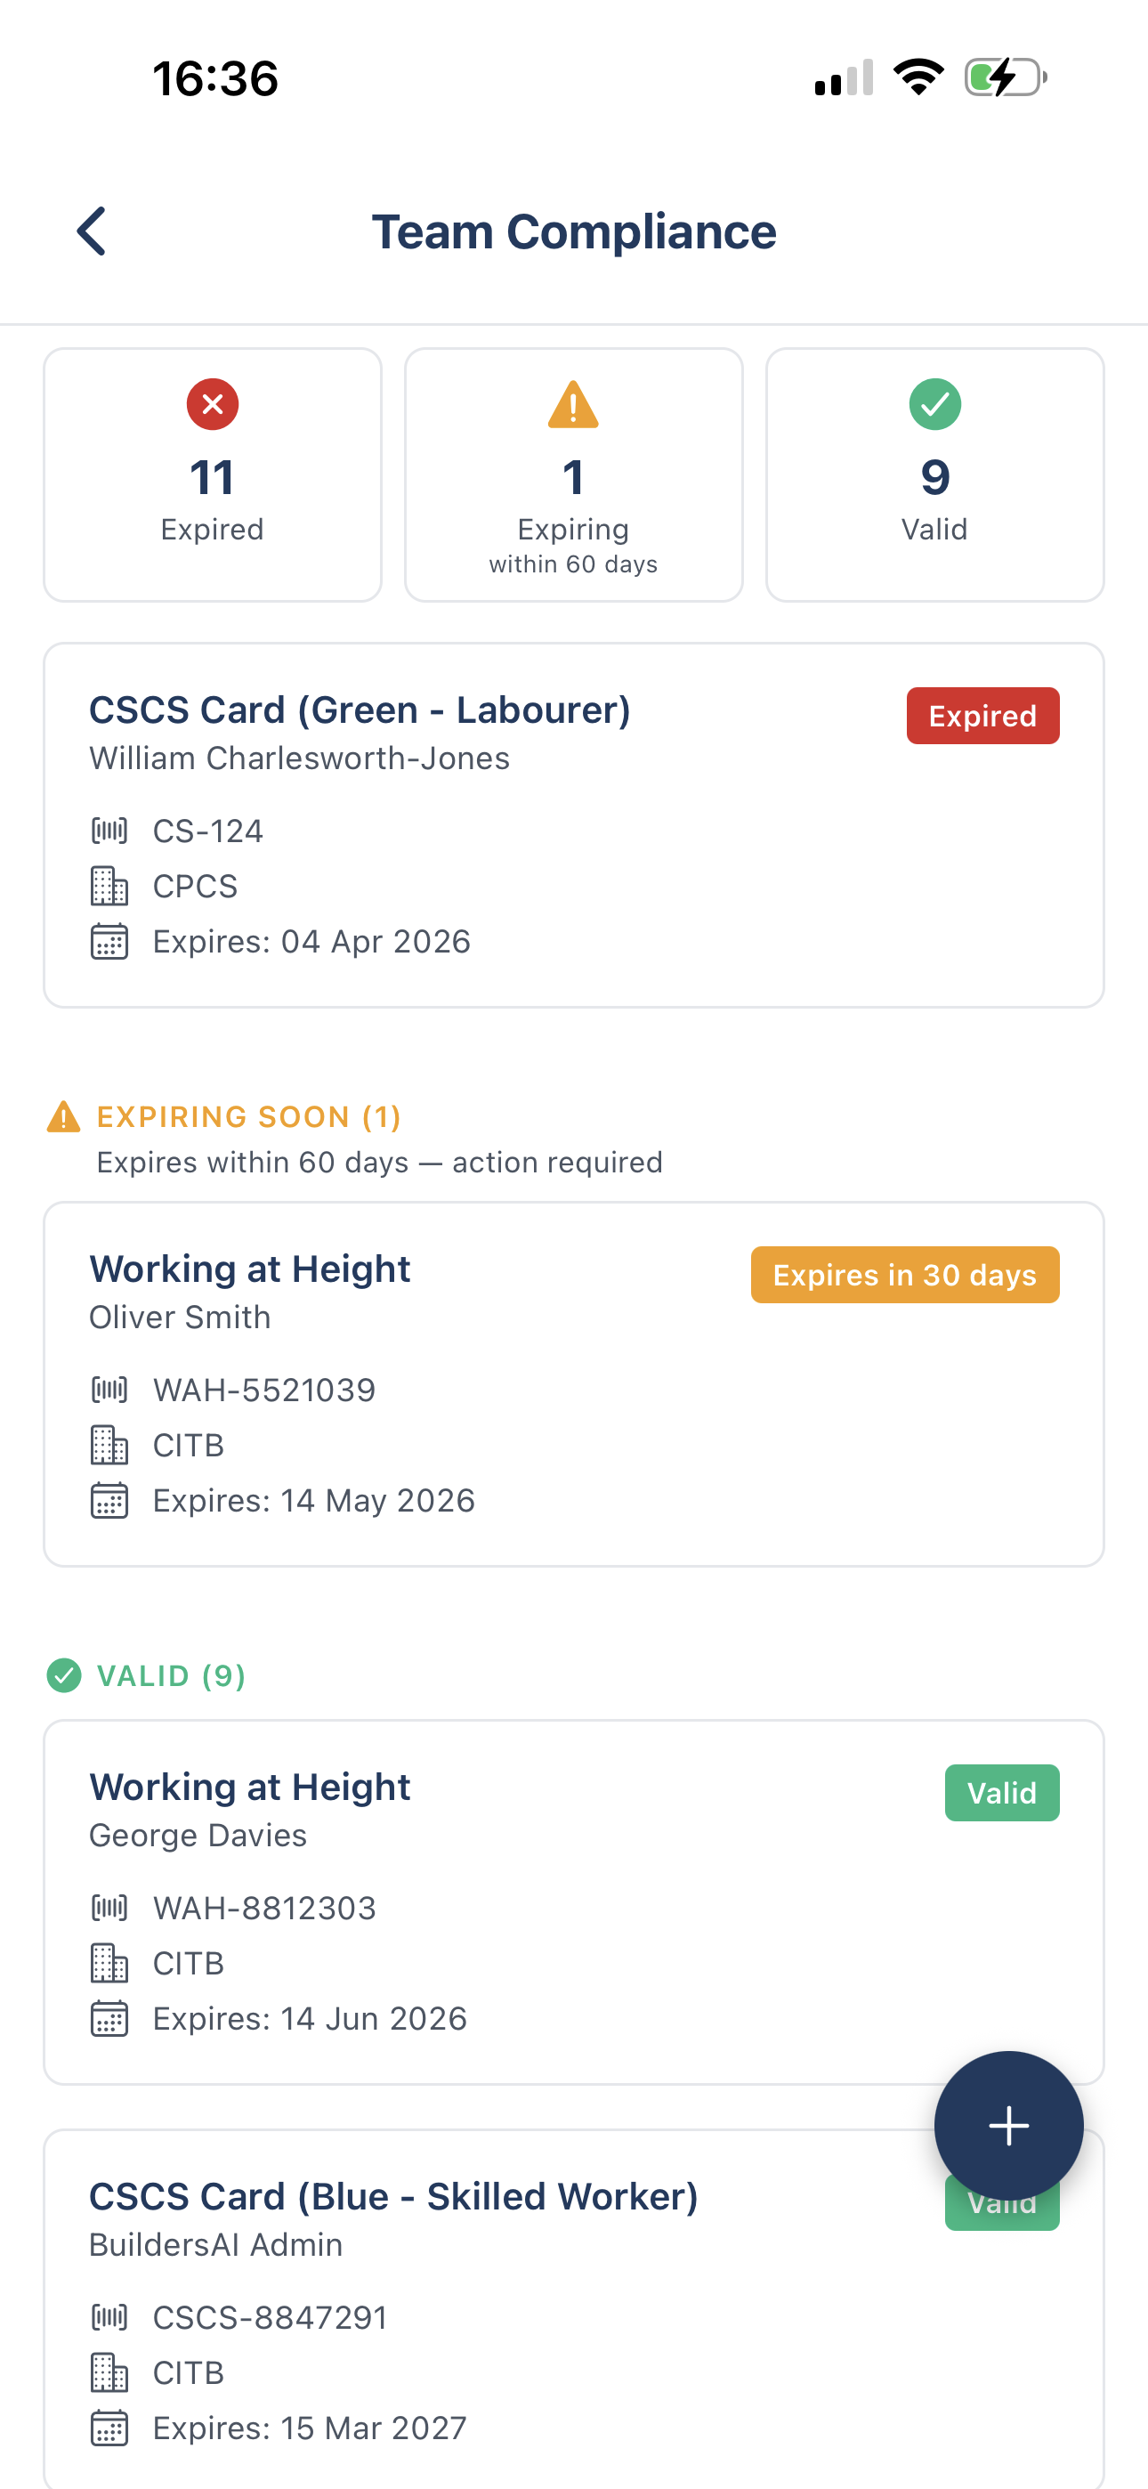Tap the building icon next to CPCS
The width and height of the screenshot is (1148, 2489).
pos(109,885)
